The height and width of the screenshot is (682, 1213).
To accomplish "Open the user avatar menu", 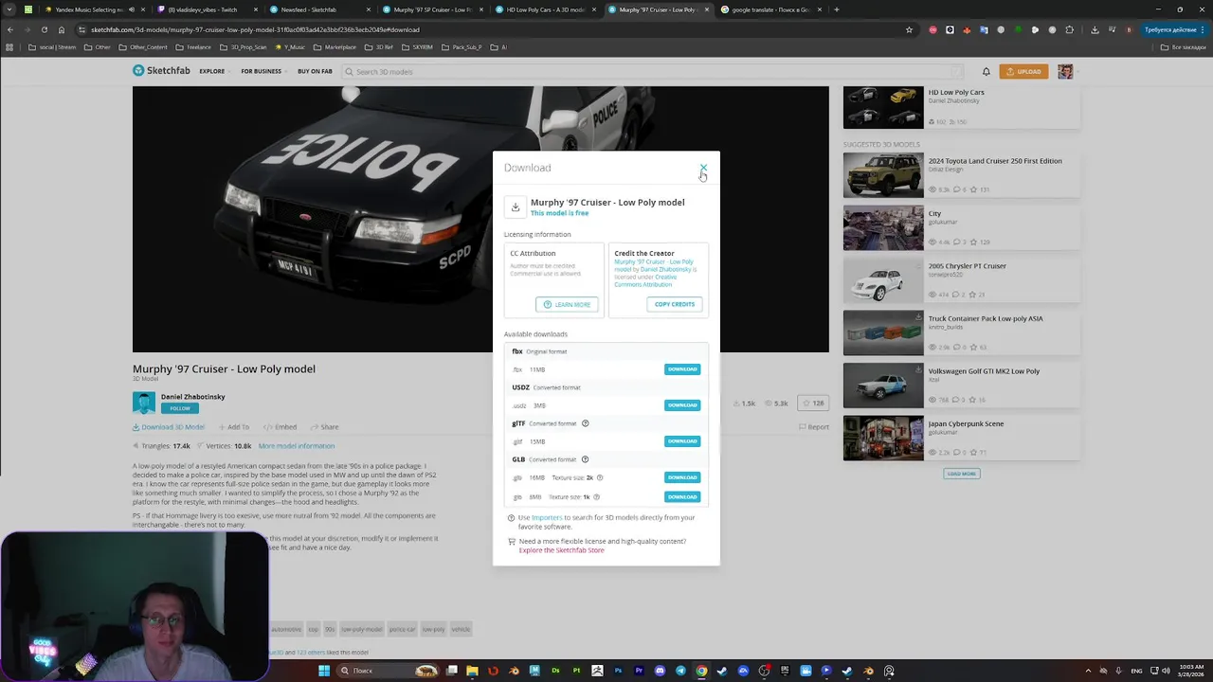I will coord(1065,71).
